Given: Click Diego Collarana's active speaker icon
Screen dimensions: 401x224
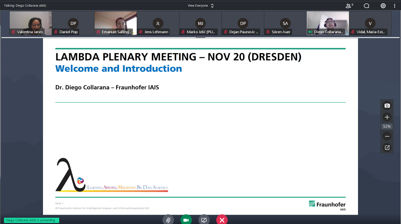Looking at the screenshot, I should coord(310,32).
